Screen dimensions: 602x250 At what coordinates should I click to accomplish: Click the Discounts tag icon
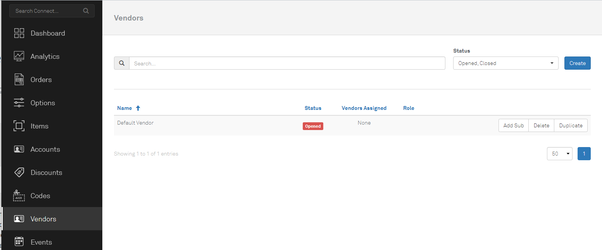click(x=19, y=173)
